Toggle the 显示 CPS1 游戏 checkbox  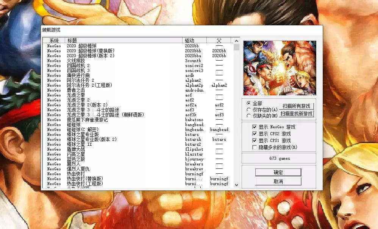pyautogui.click(x=254, y=140)
